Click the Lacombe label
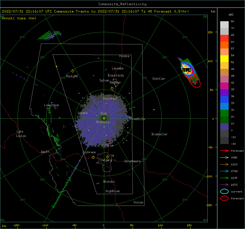245x229 pixels. [118, 68]
